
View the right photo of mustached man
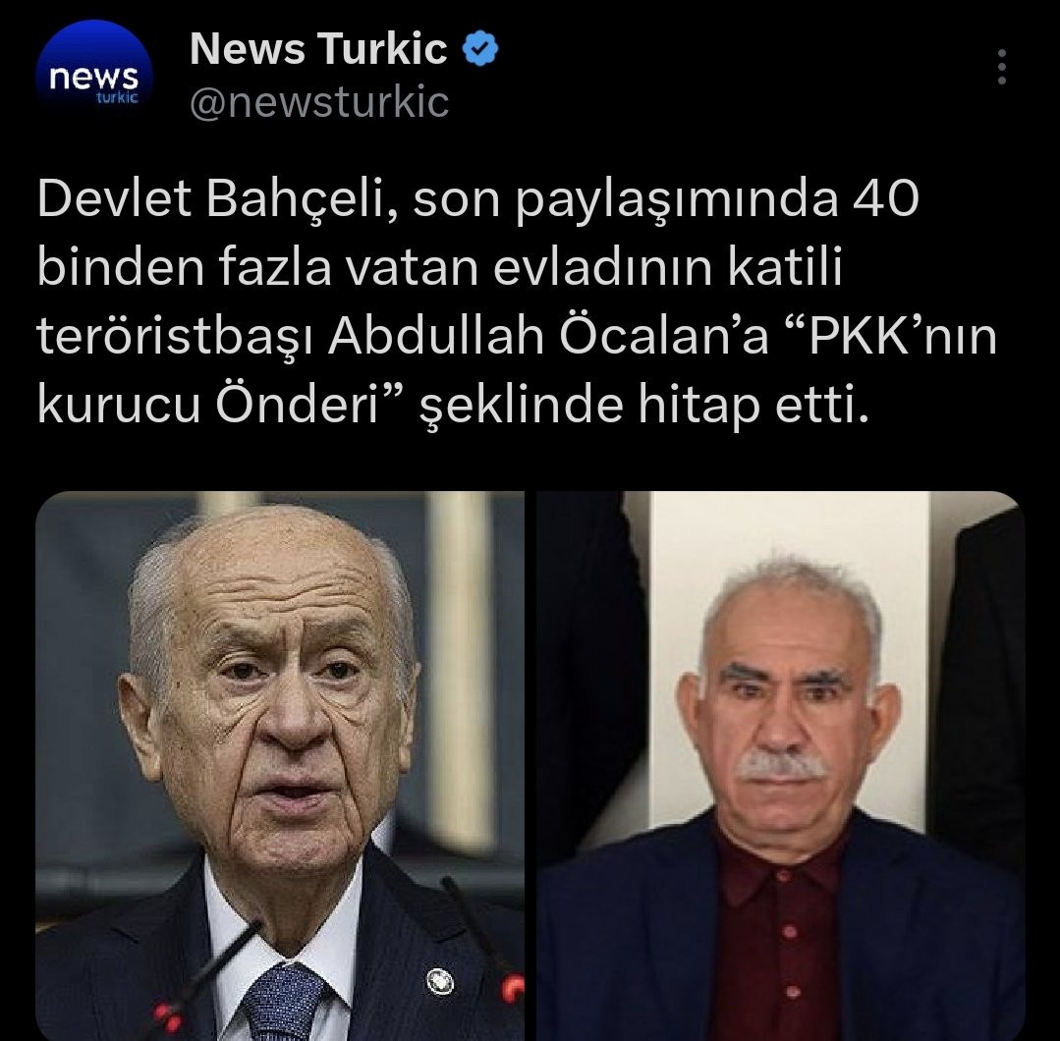point(781,766)
